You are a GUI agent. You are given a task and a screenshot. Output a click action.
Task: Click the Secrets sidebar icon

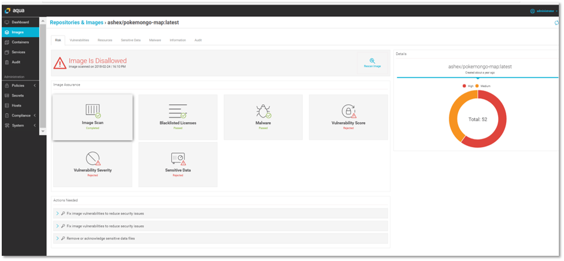click(7, 95)
